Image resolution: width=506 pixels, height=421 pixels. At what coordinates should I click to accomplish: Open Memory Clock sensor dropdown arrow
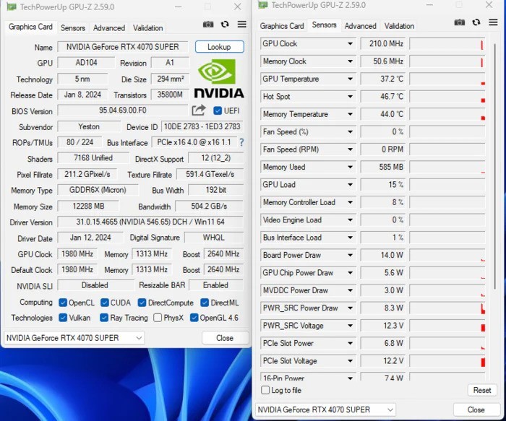350,61
